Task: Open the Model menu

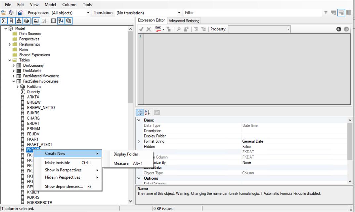Action: [50, 5]
